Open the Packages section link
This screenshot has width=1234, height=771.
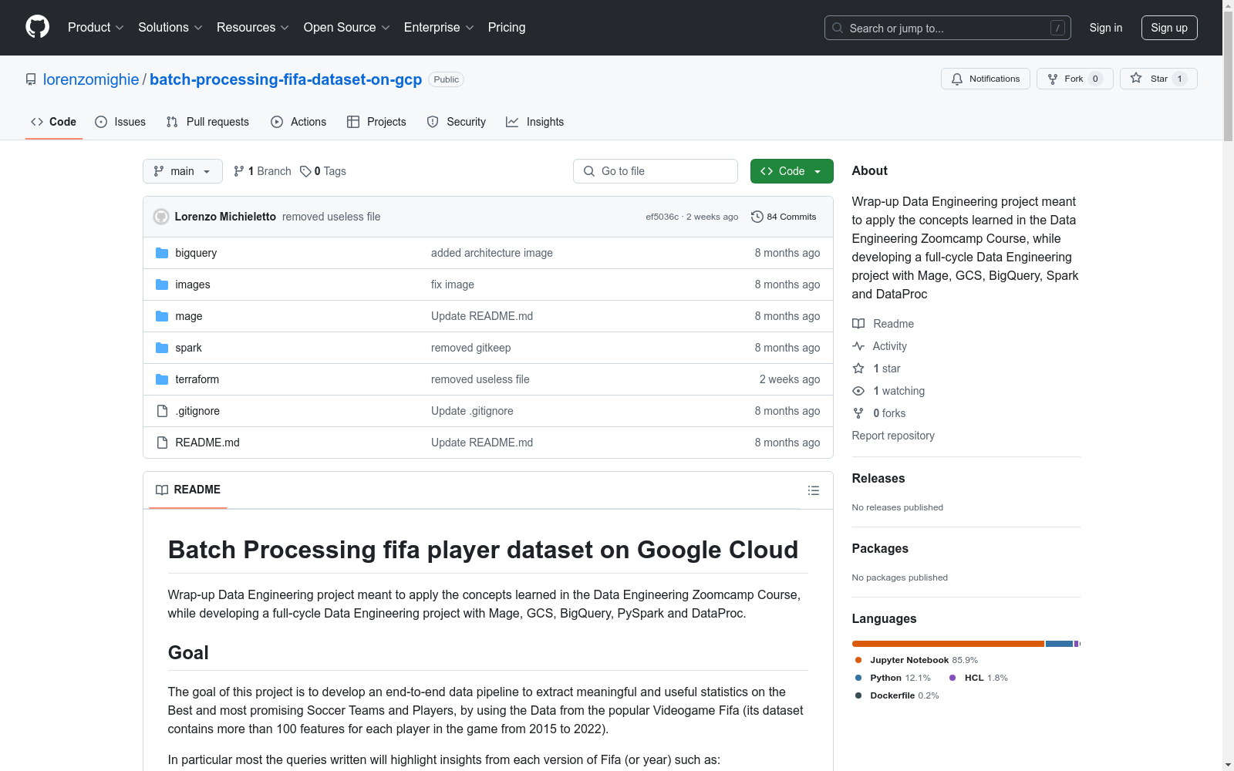[880, 548]
